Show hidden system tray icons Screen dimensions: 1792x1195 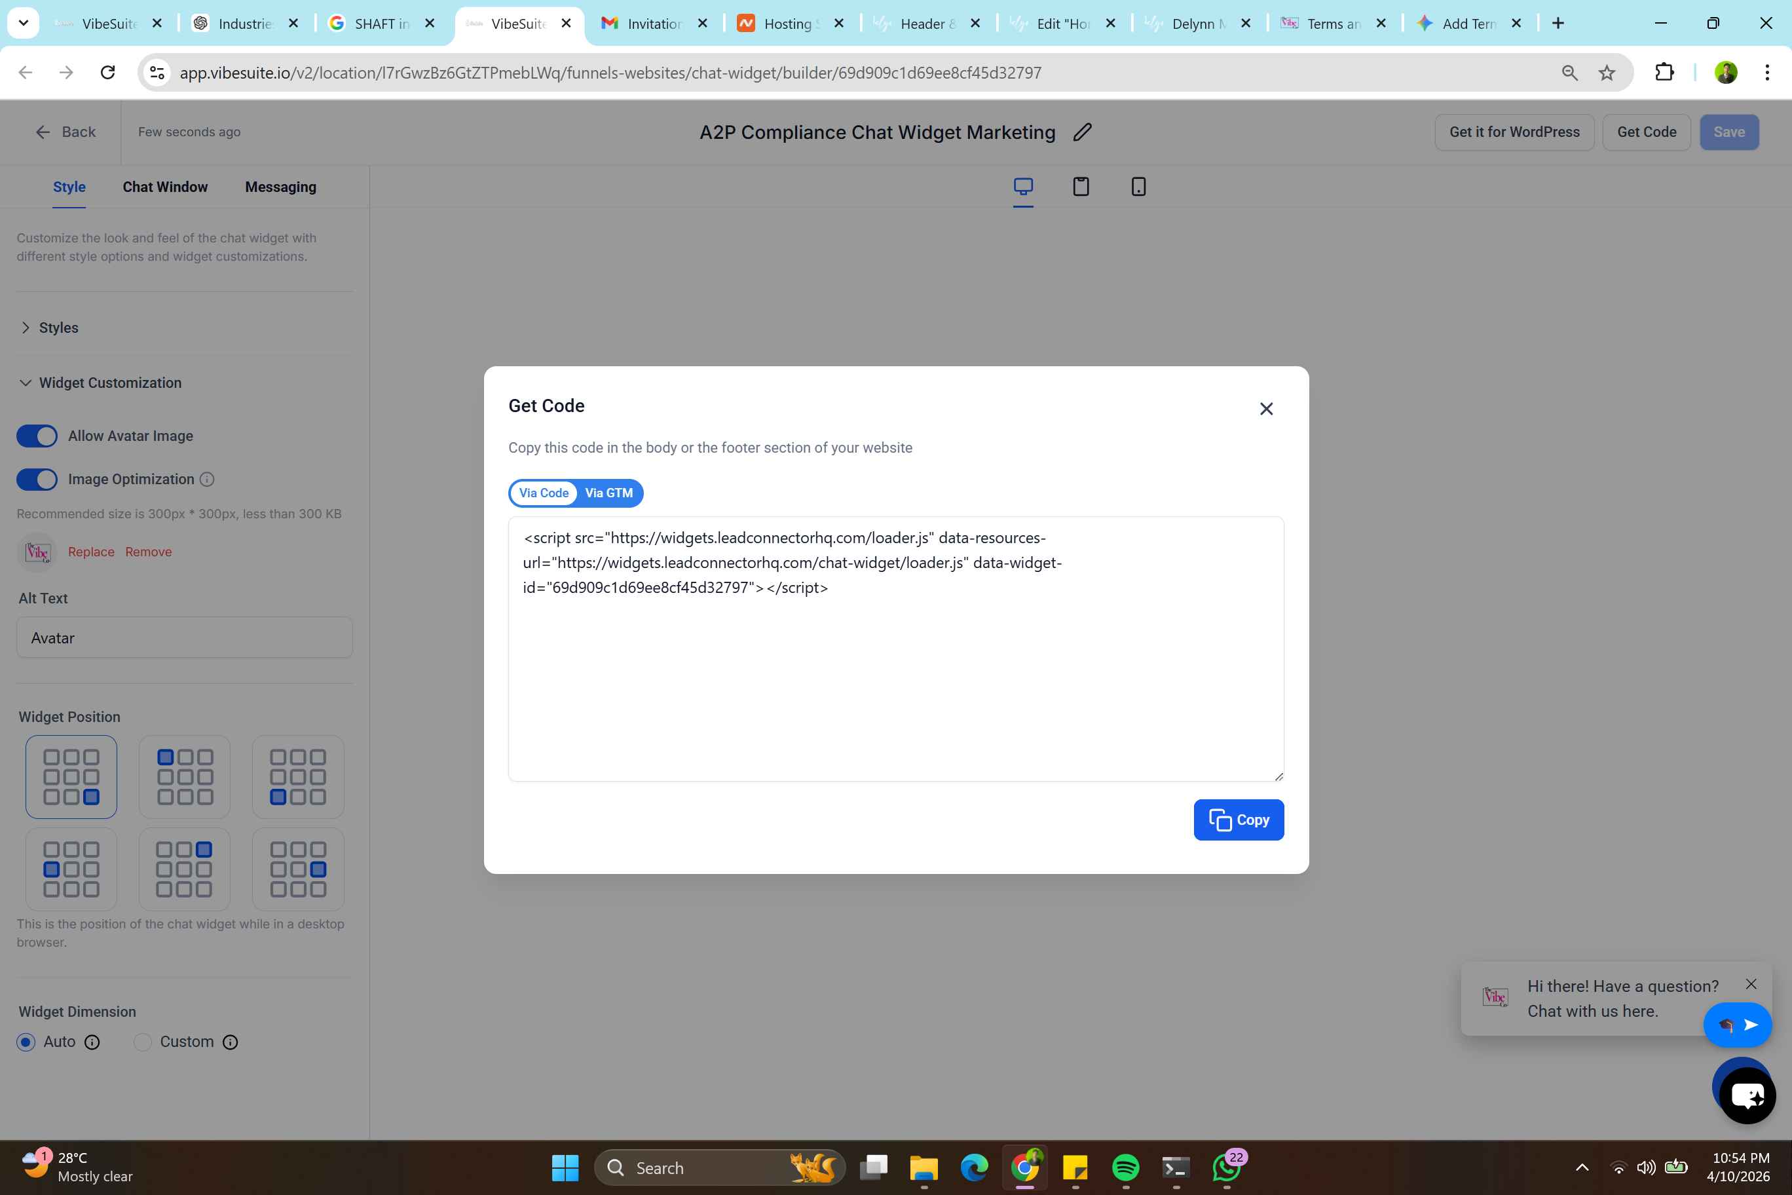click(x=1582, y=1167)
